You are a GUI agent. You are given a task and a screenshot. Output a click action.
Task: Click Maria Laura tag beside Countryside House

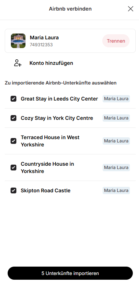(x=116, y=168)
